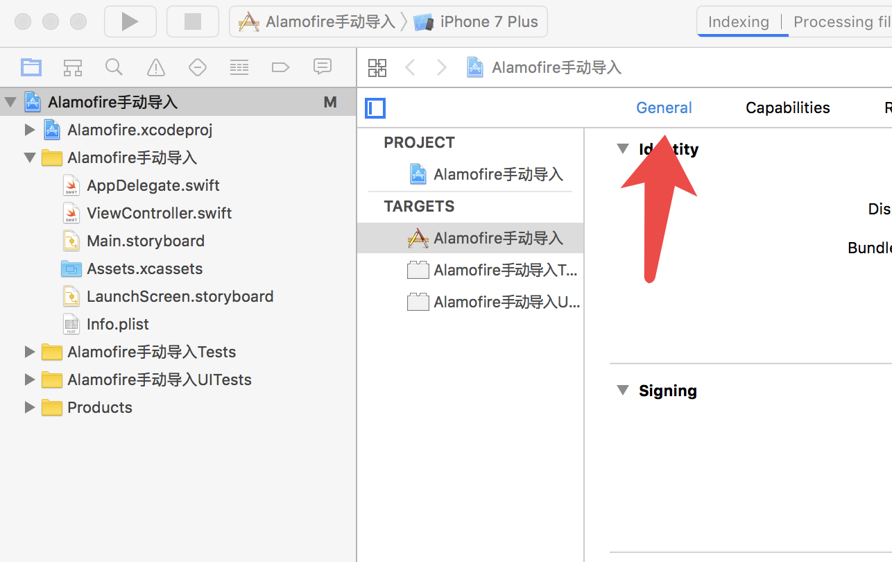
Task: Expand the Alamofire手动导入UITests folder
Action: [x=29, y=380]
